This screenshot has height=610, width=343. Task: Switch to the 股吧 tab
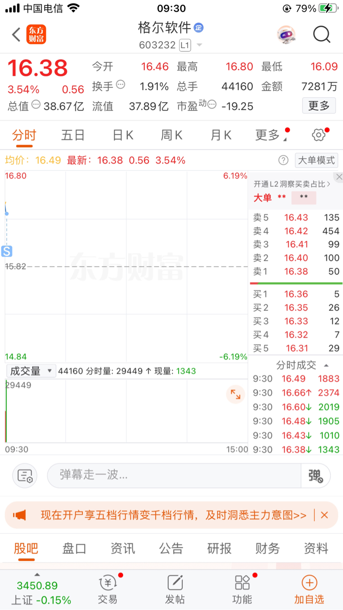click(26, 548)
